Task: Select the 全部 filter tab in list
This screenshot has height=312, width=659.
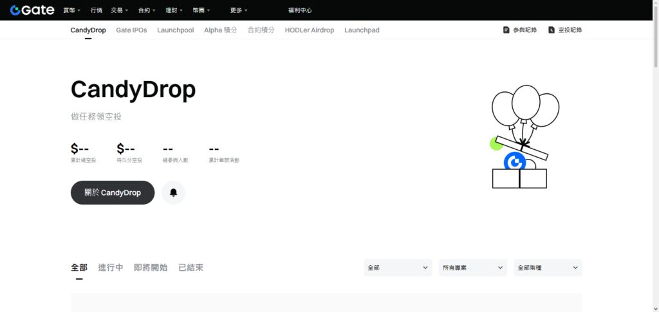Action: click(x=79, y=268)
